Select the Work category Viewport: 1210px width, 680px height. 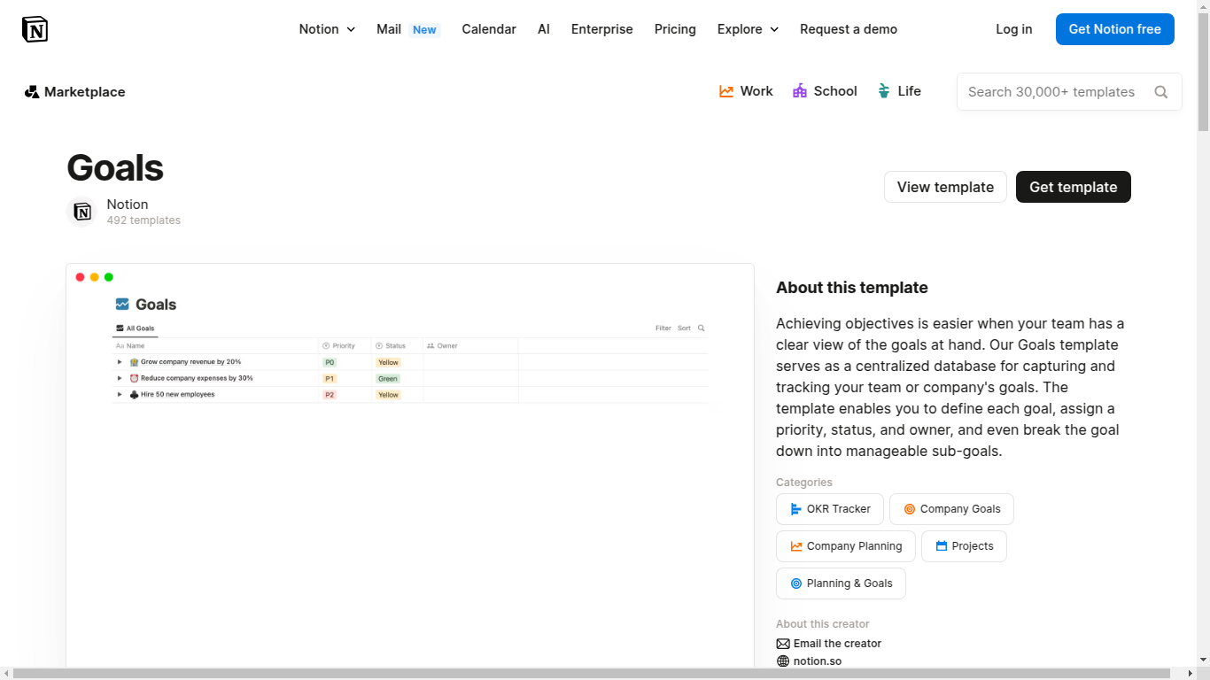click(x=746, y=91)
